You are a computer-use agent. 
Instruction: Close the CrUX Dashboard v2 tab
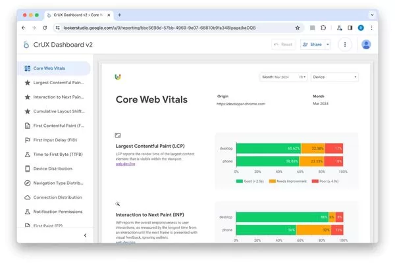(x=109, y=15)
